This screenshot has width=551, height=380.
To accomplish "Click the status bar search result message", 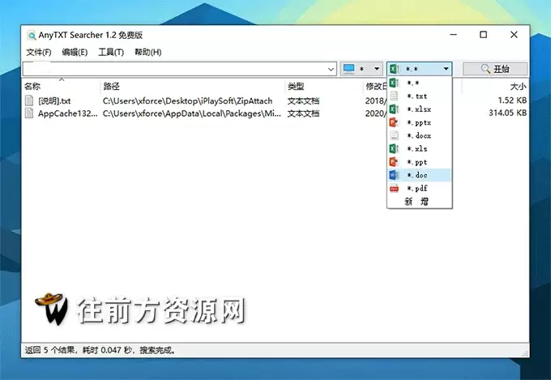I will [x=100, y=350].
